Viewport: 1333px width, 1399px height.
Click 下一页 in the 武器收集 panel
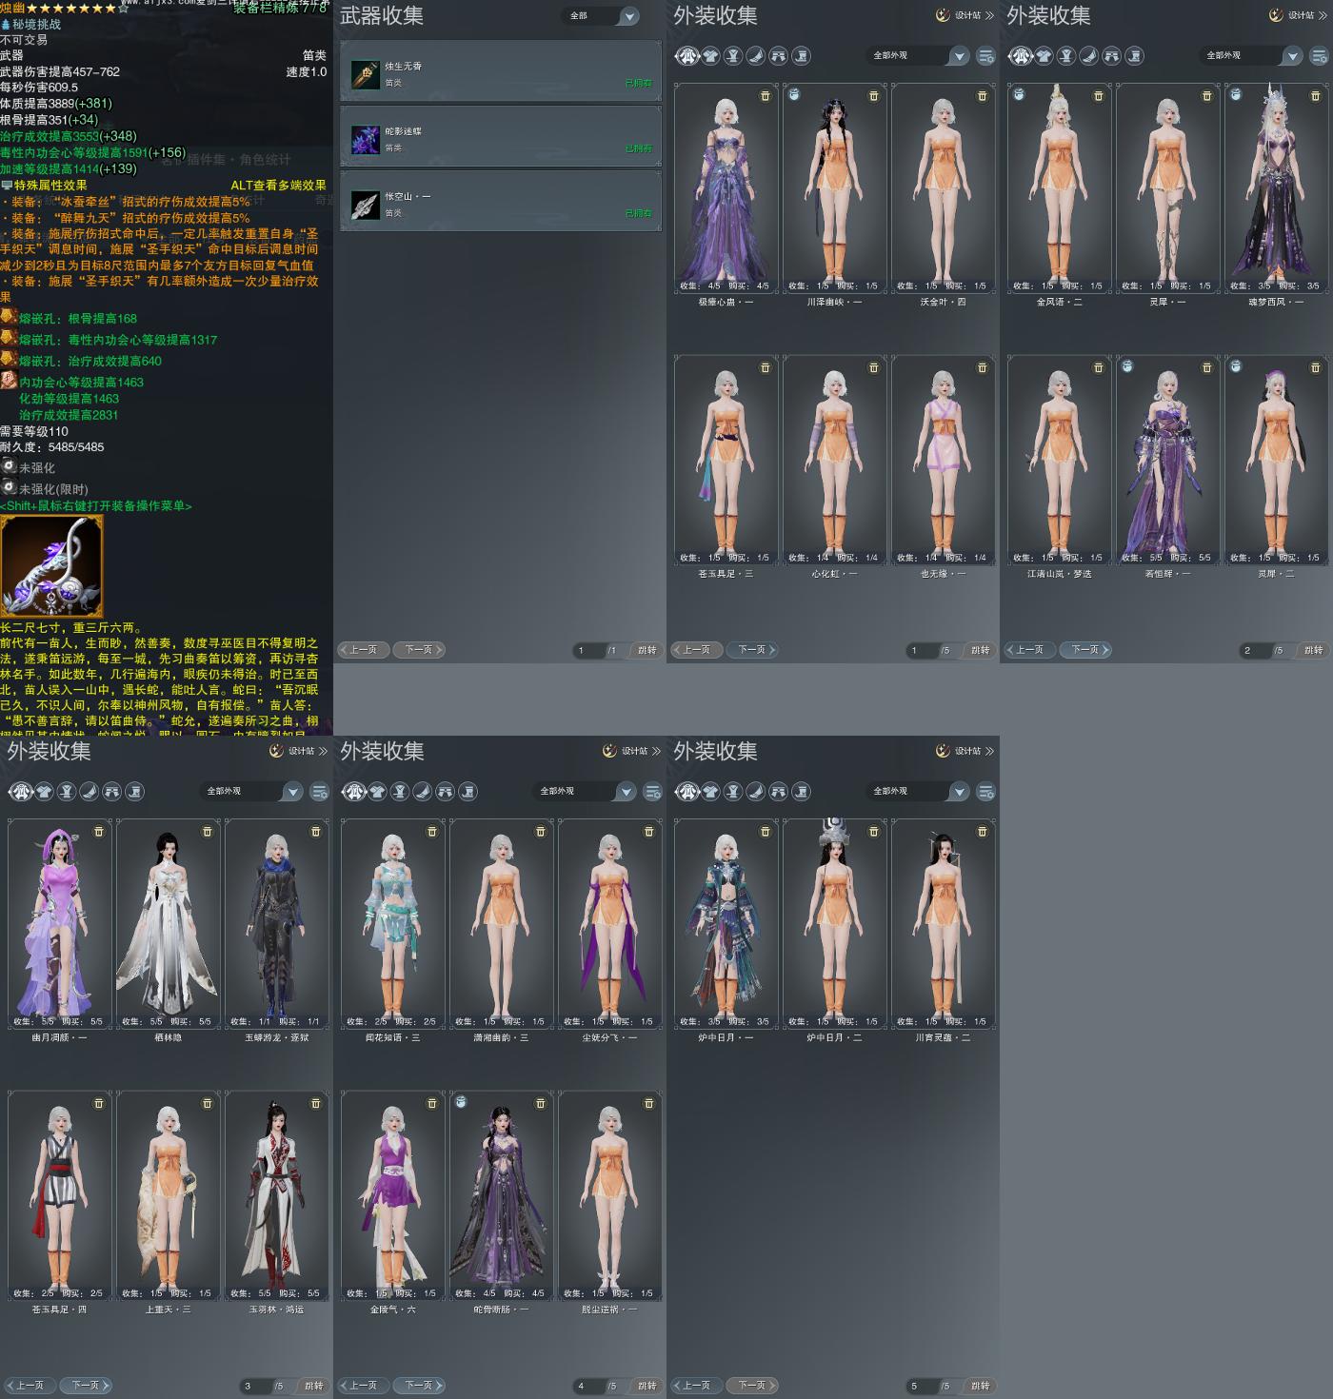pyautogui.click(x=419, y=650)
